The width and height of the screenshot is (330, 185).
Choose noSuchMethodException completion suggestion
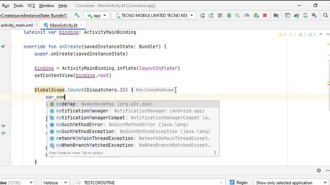[133, 132]
